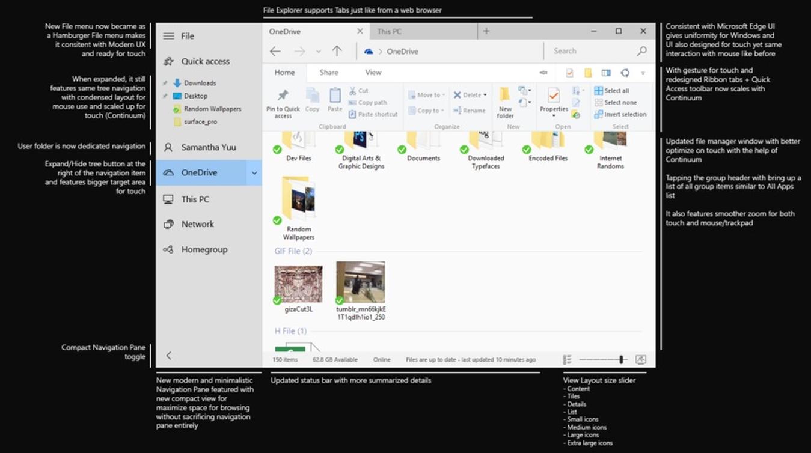Click the Search input field

[592, 52]
